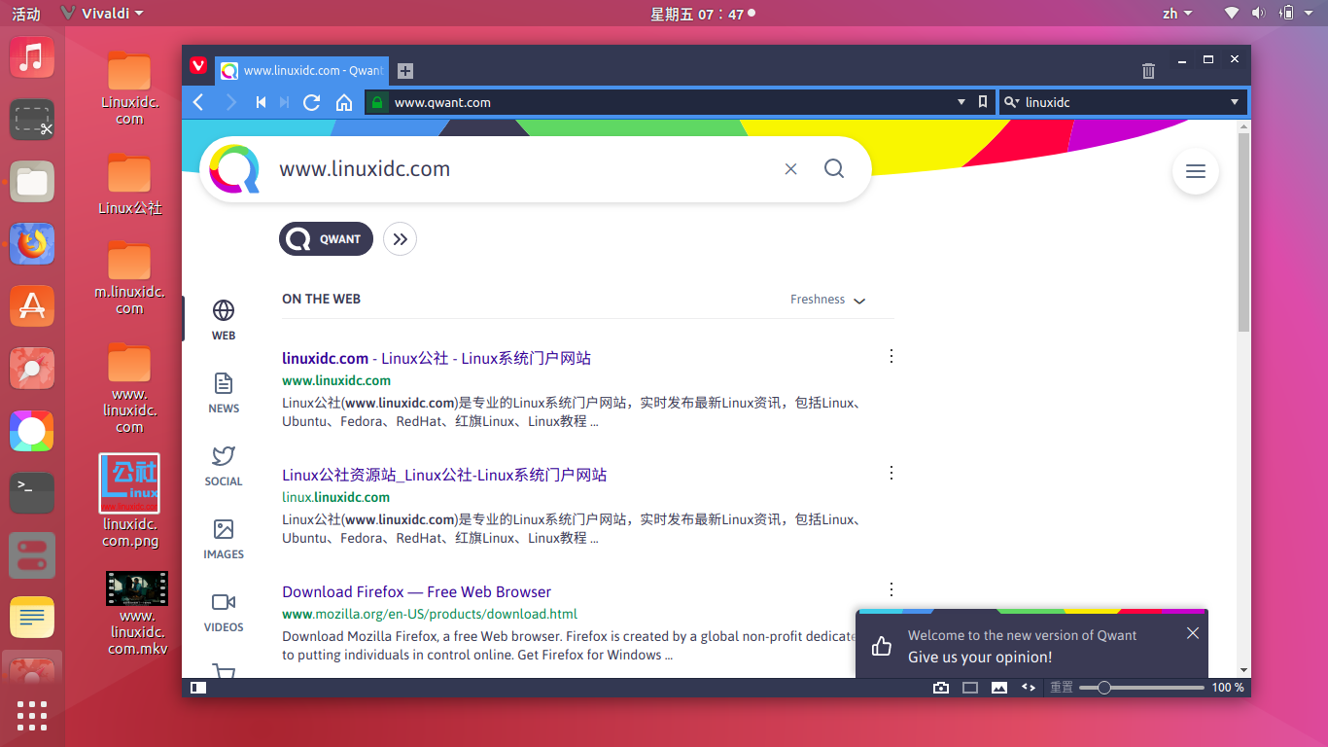Screen dimensions: 1328x747
Task: Click the thumbs-up feedback icon
Action: (882, 646)
